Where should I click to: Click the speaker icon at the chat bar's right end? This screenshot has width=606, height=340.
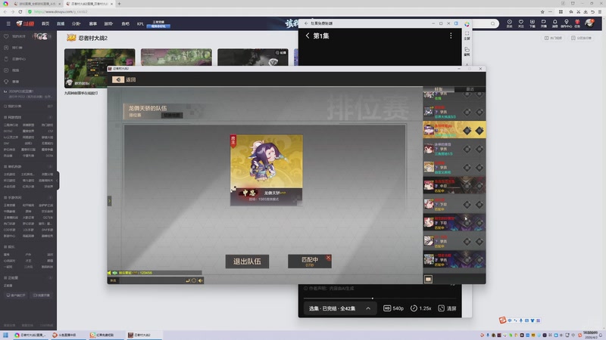pos(200,280)
